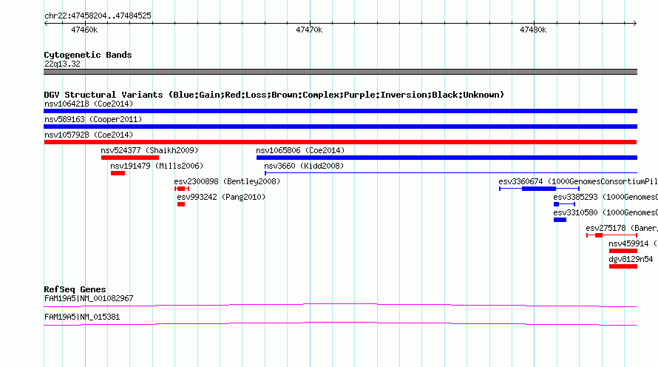Image resolution: width=658 pixels, height=367 pixels.
Task: Click the nsv191479 (Mills2006) red bar
Action: tap(118, 173)
